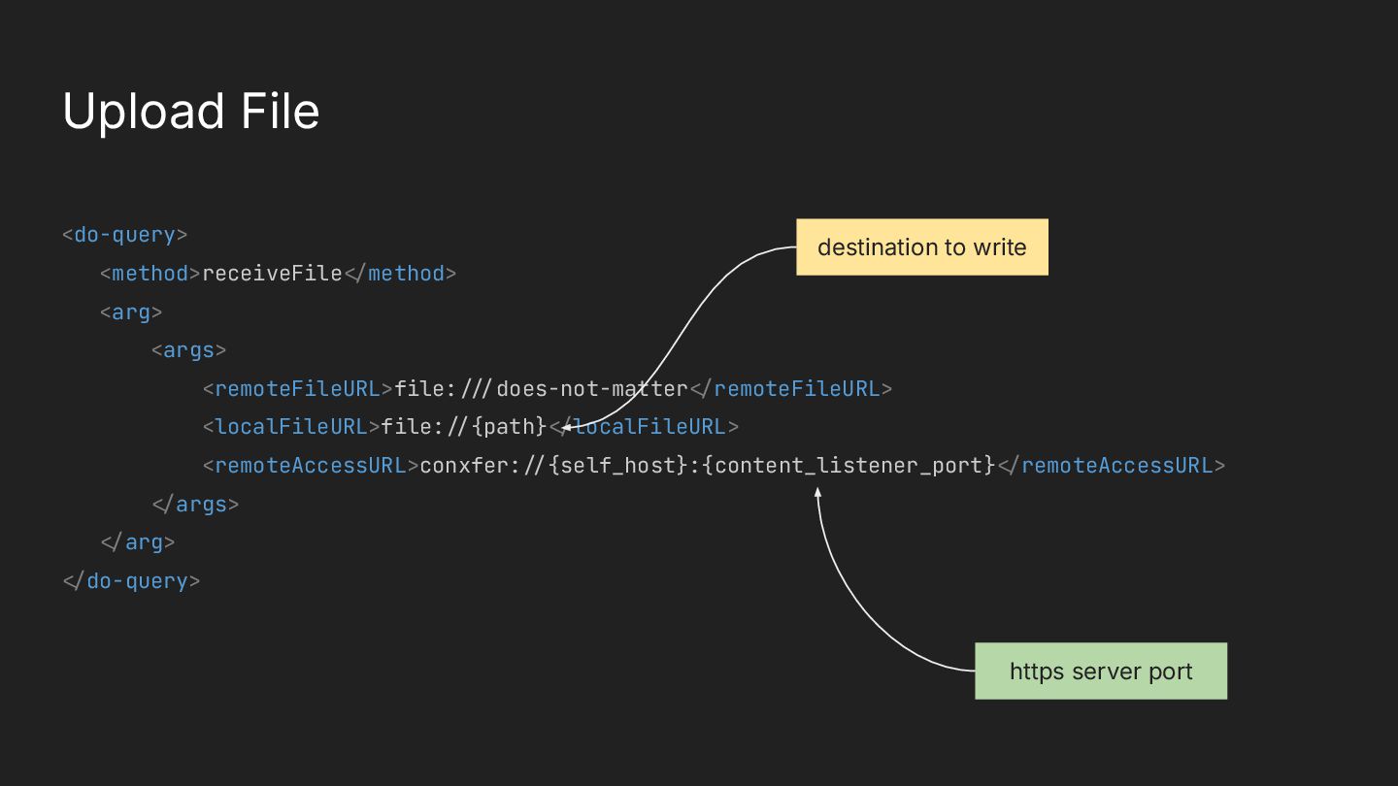Click the "file:///does-not-matter" text

tap(541, 389)
